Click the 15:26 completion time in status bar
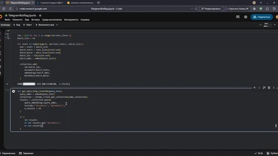 coord(259,153)
